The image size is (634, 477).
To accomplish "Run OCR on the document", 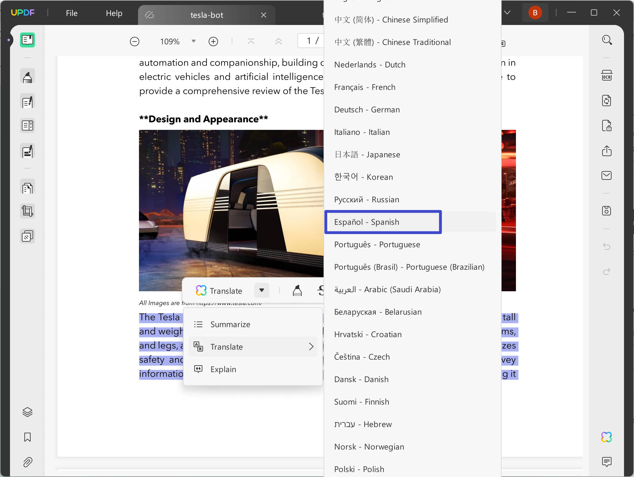I will 607,75.
